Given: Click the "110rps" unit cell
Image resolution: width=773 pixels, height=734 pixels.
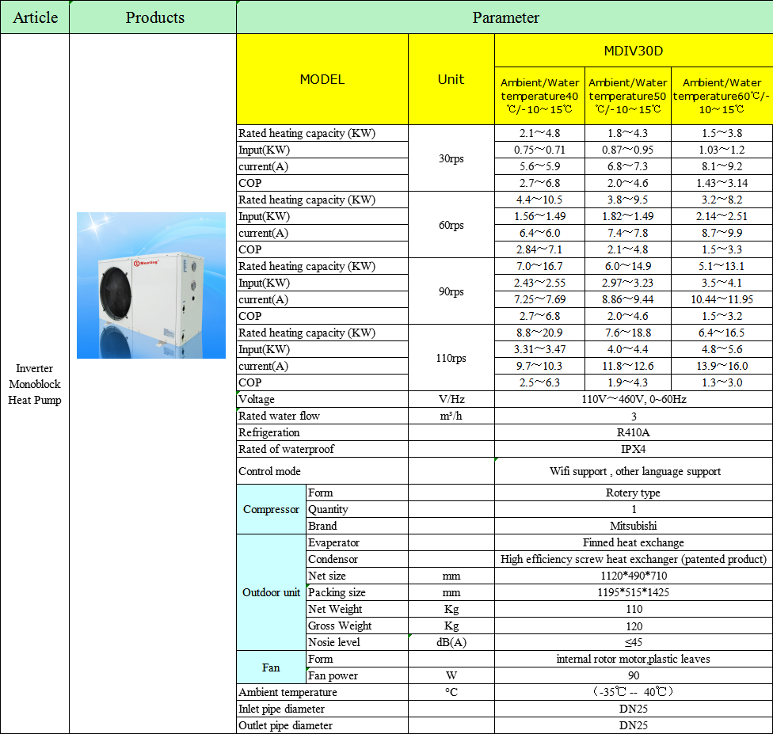Looking at the screenshot, I should (451, 358).
